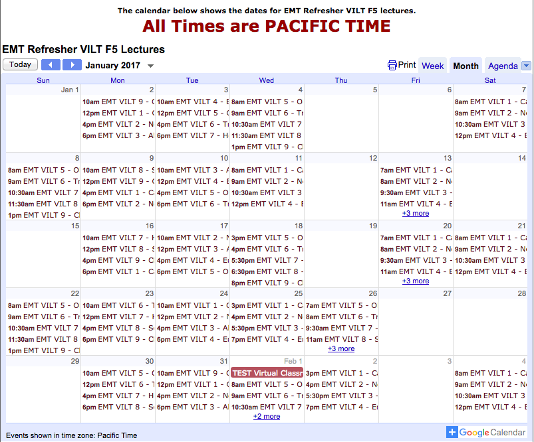Screen dimensions: 534x442
Task: Switch to Week view tab
Action: click(x=432, y=66)
